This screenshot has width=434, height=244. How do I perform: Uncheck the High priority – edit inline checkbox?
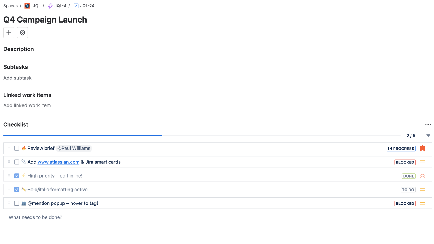17,176
